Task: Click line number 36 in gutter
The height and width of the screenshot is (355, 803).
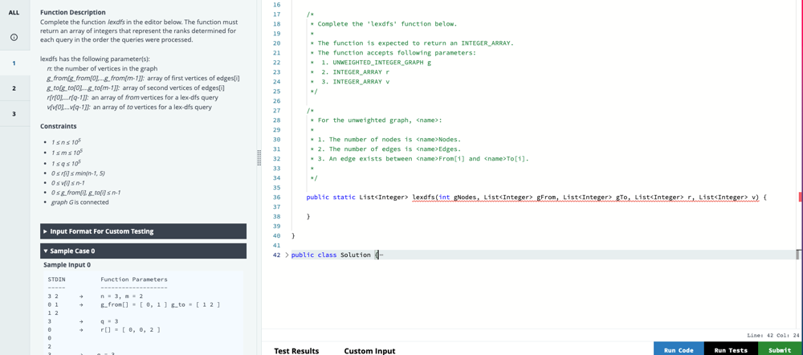Action: [x=276, y=198]
